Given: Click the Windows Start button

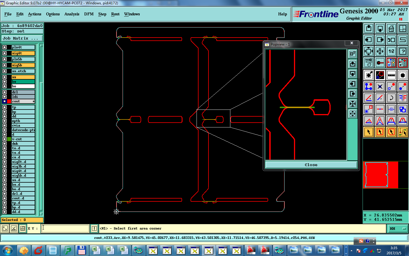Looking at the screenshot, I should (8, 251).
